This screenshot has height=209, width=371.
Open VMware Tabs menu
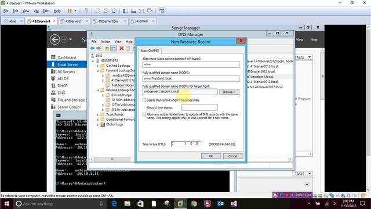click(46, 11)
